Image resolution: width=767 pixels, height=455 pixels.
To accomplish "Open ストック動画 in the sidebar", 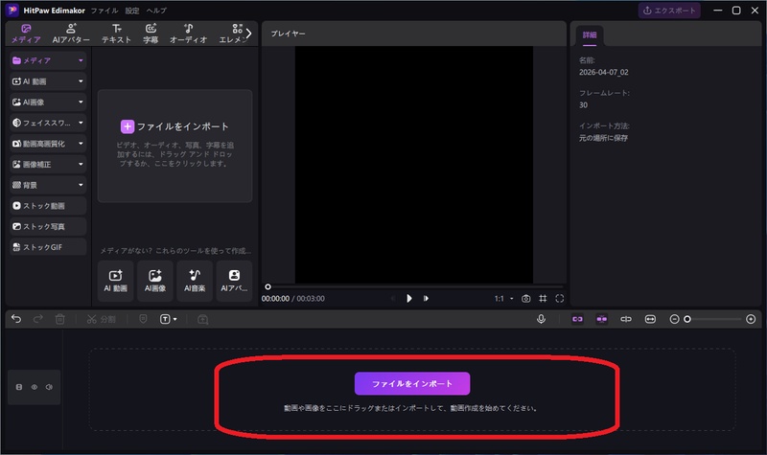I will (x=48, y=206).
